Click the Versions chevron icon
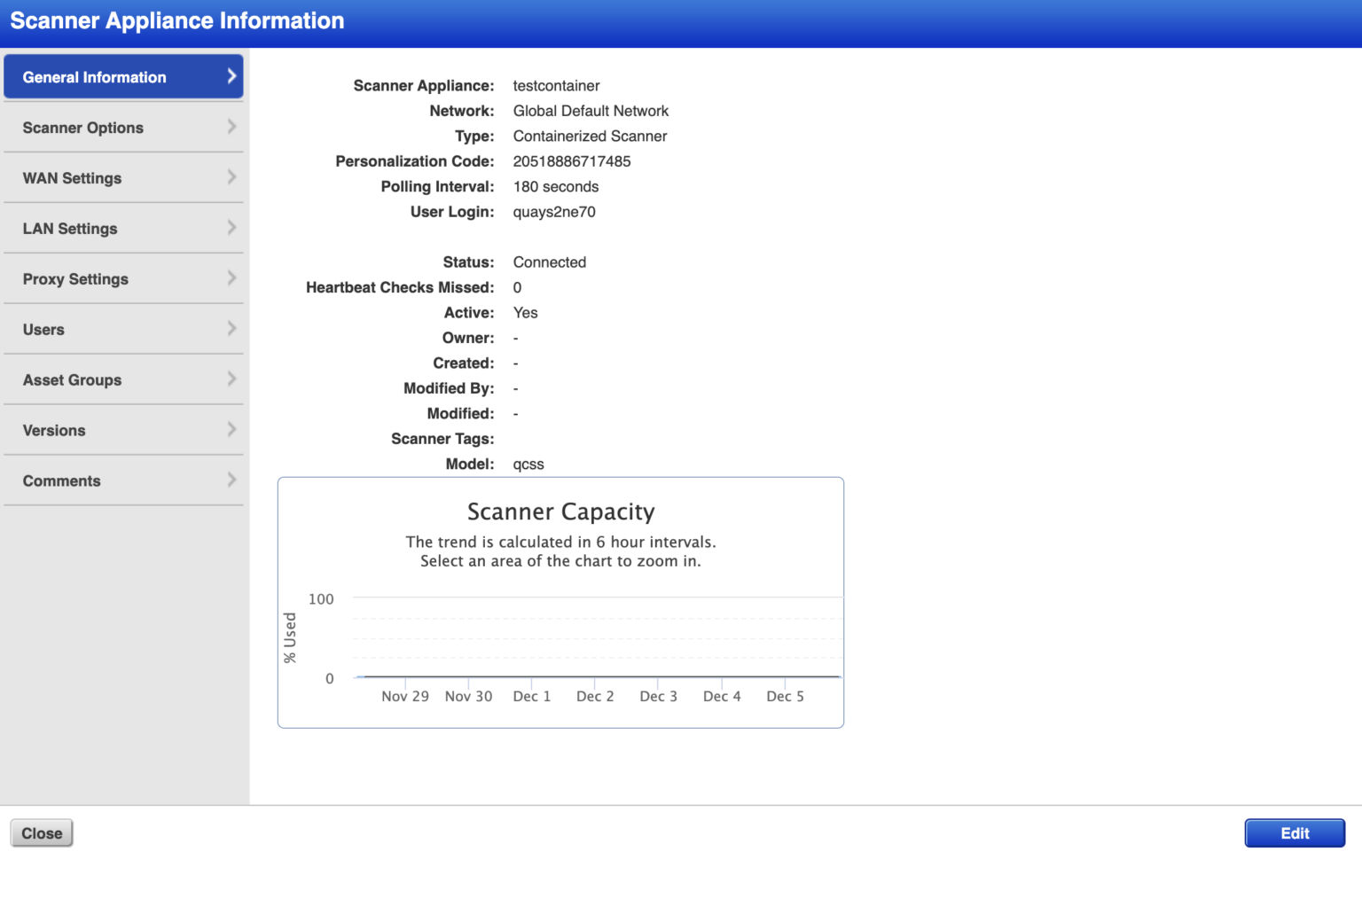 click(x=232, y=430)
